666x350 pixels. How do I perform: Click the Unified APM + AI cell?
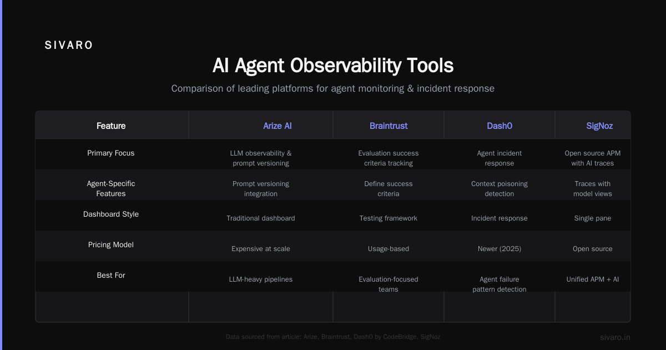coord(593,279)
